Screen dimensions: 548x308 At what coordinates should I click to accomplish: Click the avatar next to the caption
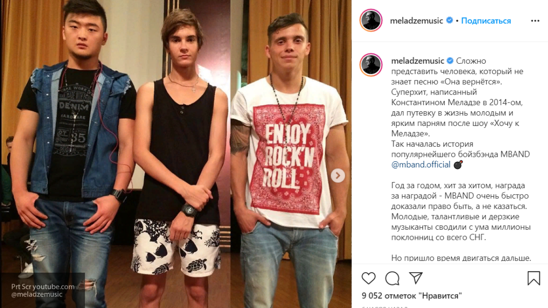click(x=371, y=65)
